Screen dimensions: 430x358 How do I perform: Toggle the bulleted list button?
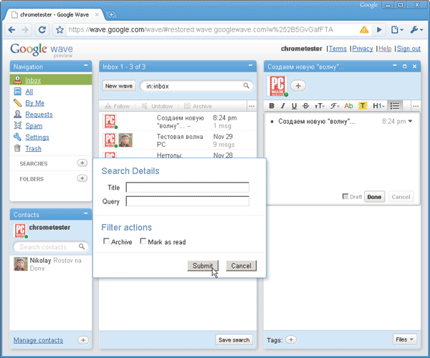tap(395, 106)
